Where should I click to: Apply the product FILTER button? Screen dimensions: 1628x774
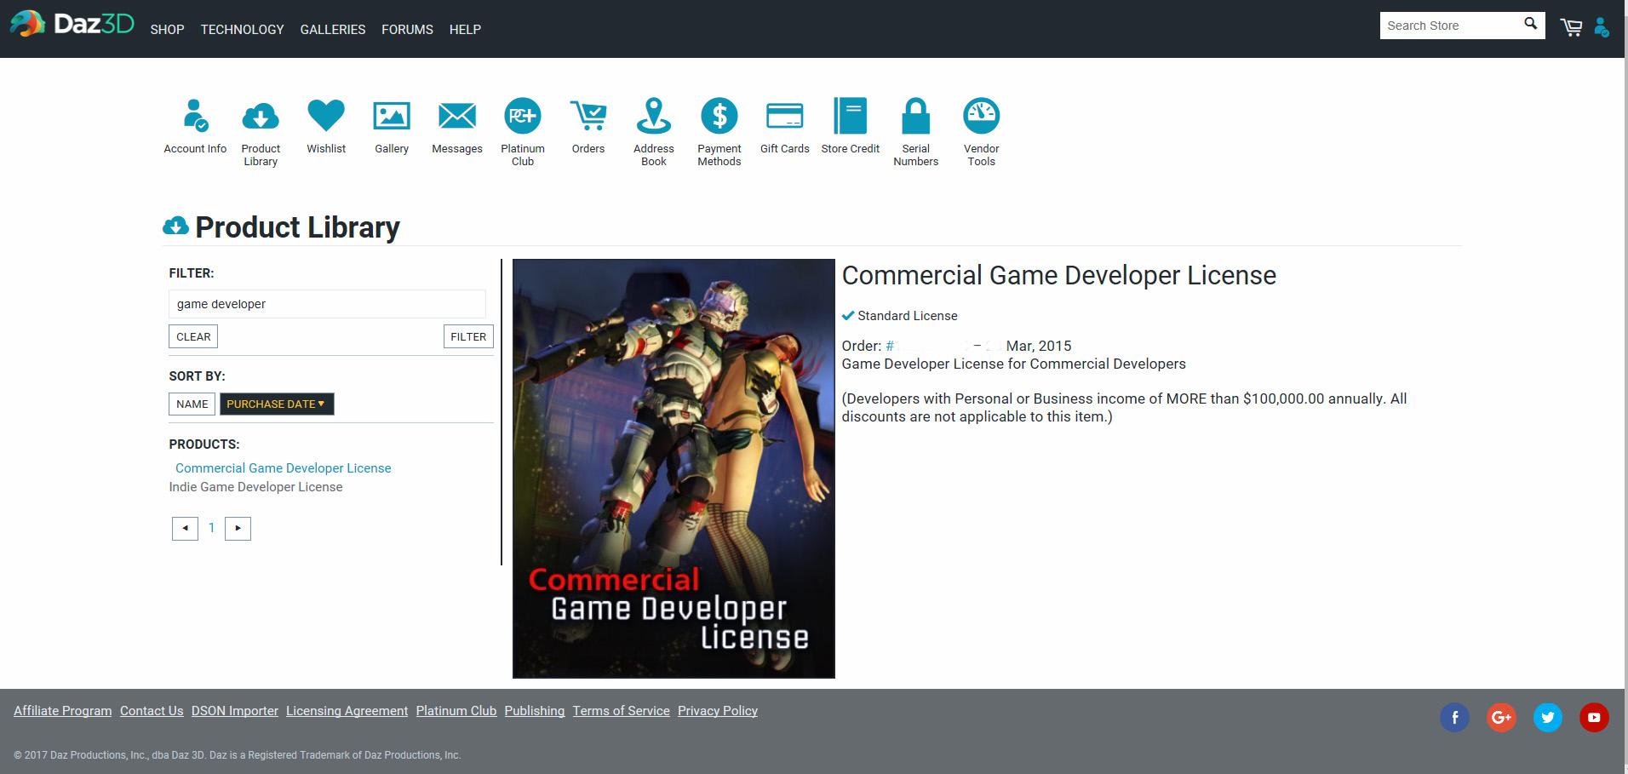(x=468, y=336)
